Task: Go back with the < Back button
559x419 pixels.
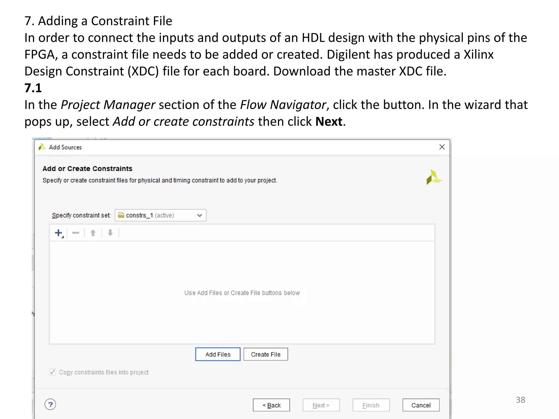Action: click(x=271, y=405)
